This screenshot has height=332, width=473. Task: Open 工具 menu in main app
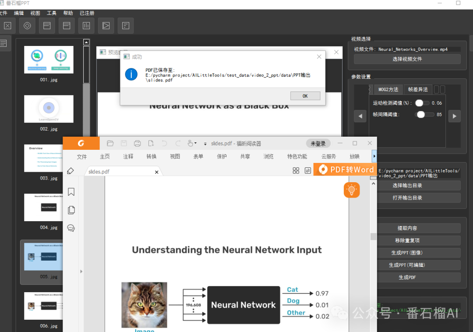point(51,13)
